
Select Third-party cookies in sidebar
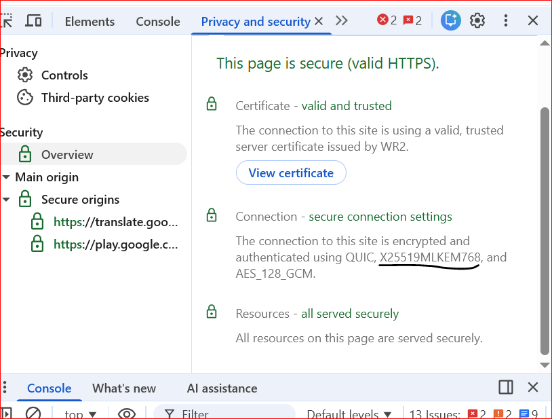[95, 98]
